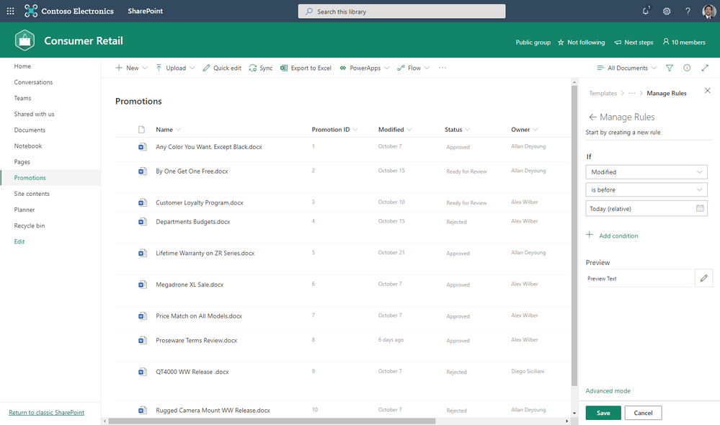Expand the PowerApps dropdown

click(x=386, y=68)
